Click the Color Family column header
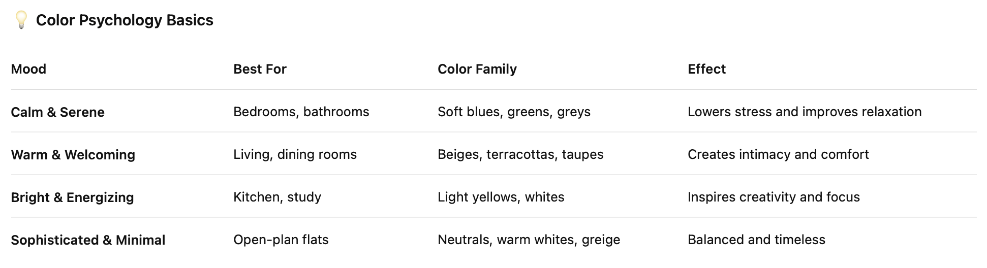This screenshot has width=987, height=268. click(477, 69)
